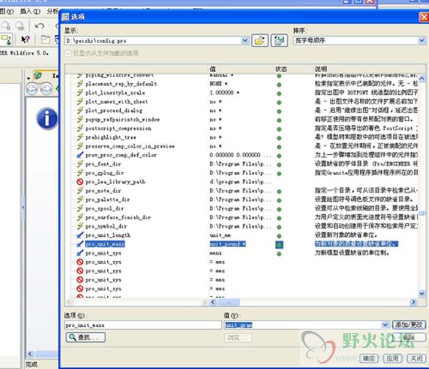
Task: Click small dropdown arrow left of browser tab
Action: (28, 78)
